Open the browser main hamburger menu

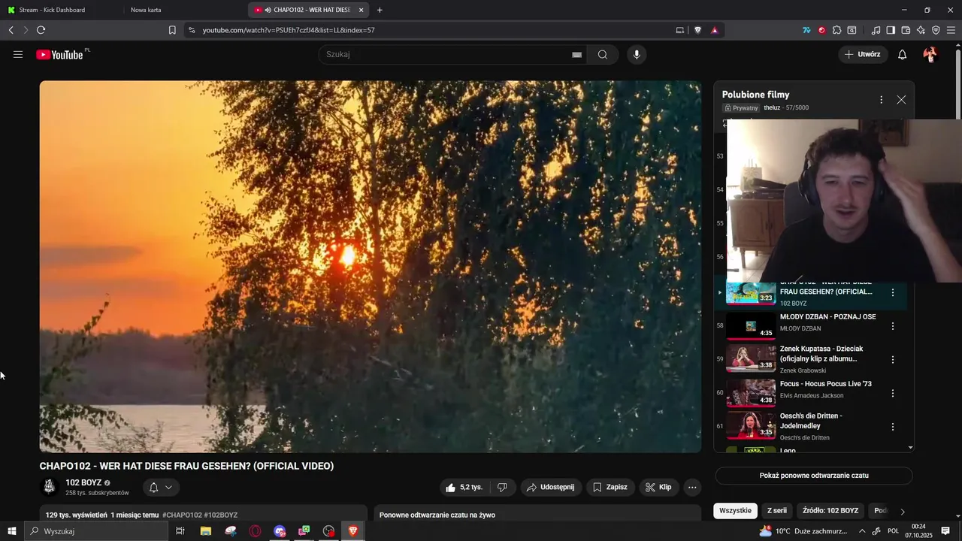951,30
